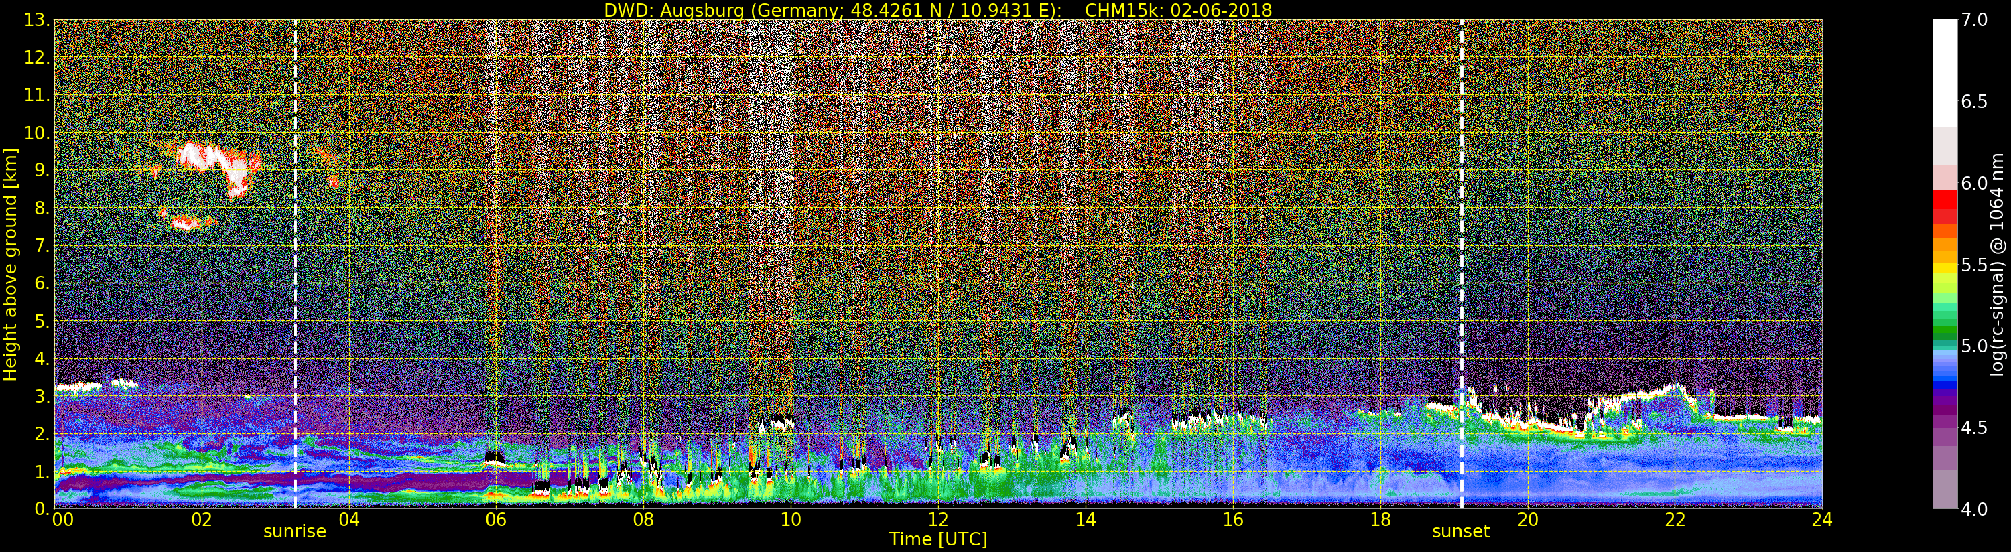2011x552 pixels.
Task: Click the height axis tick '11.'
Action: pos(37,95)
